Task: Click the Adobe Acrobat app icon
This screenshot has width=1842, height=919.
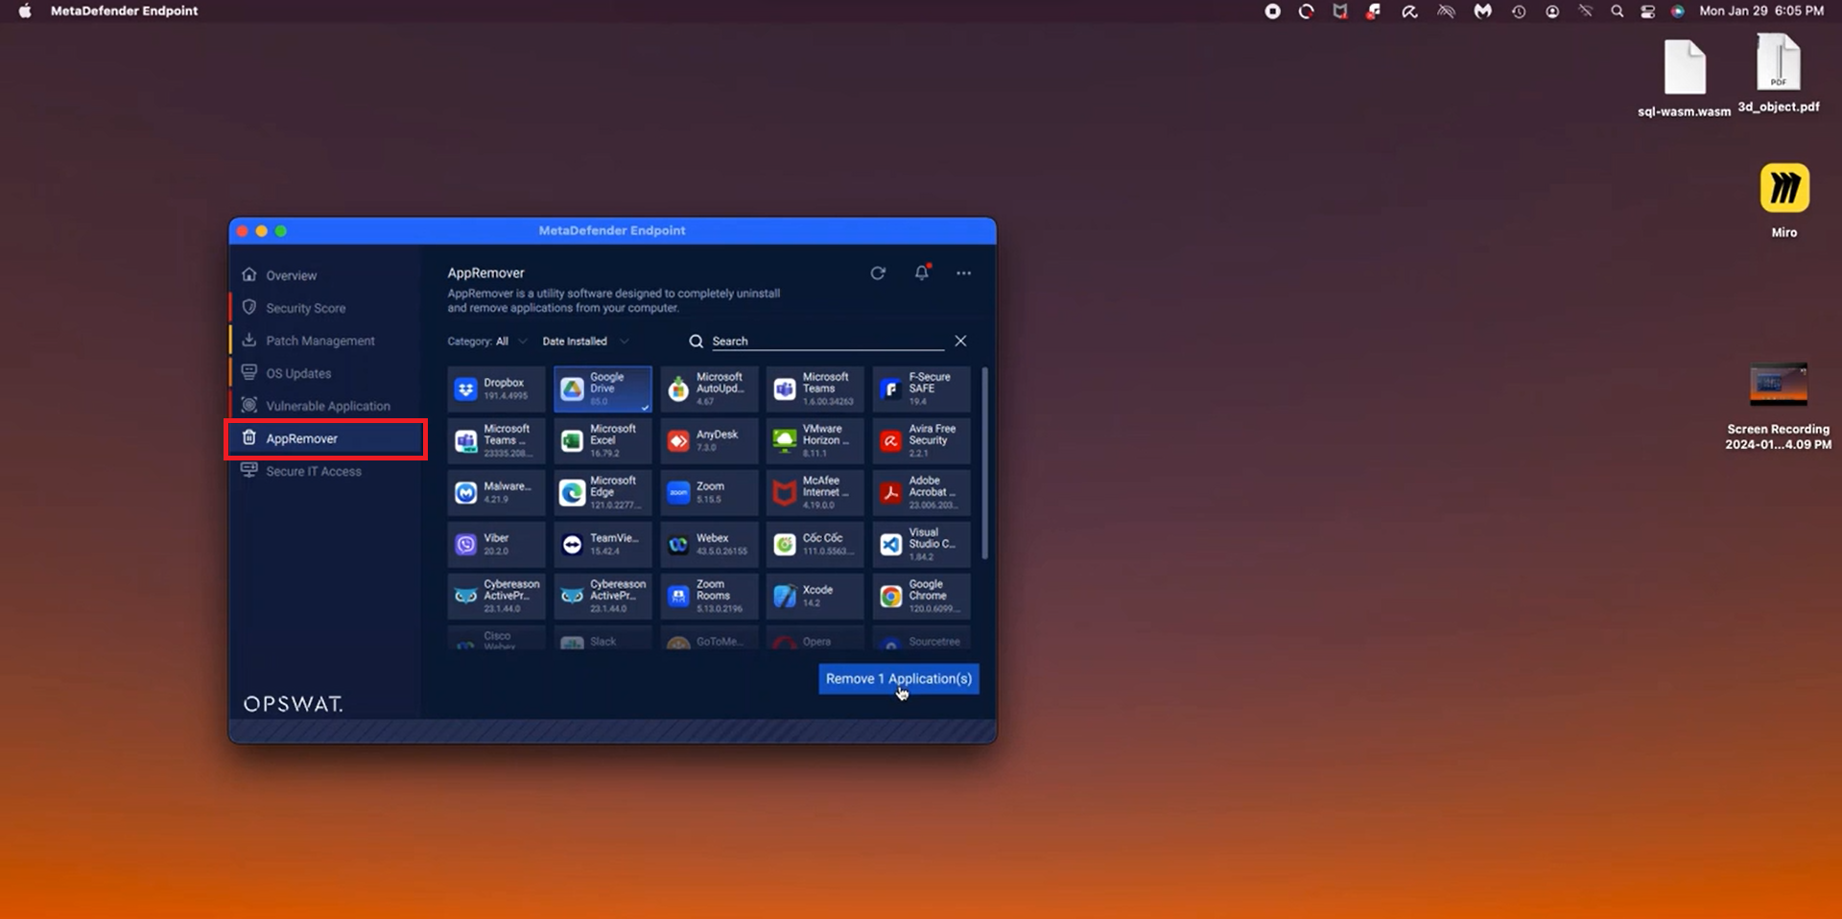Action: point(891,493)
